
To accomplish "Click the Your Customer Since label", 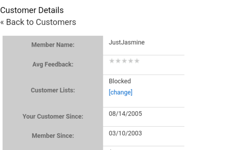I will [x=53, y=116].
